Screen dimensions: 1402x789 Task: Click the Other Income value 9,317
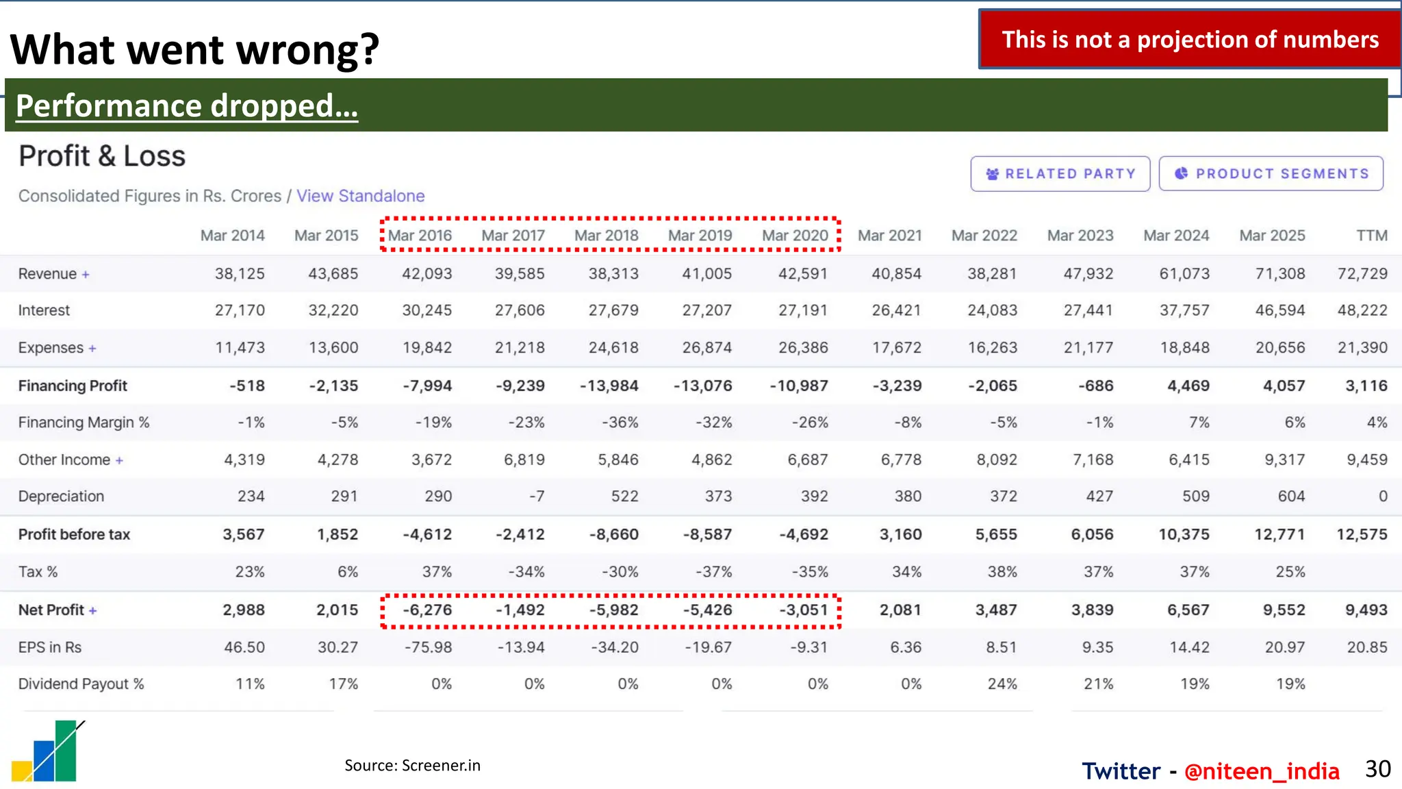point(1284,460)
